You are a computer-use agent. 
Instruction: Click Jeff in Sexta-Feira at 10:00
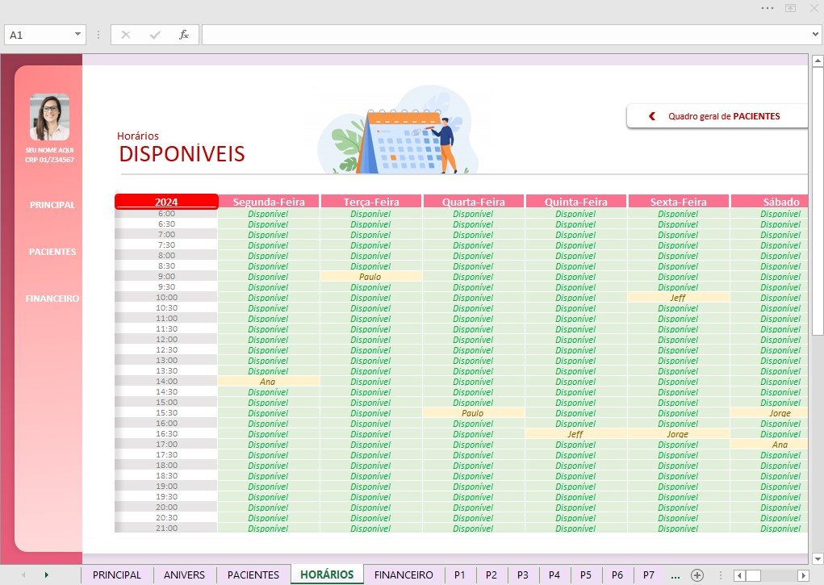678,298
